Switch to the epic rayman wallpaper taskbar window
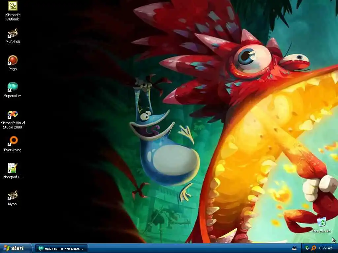 61,248
